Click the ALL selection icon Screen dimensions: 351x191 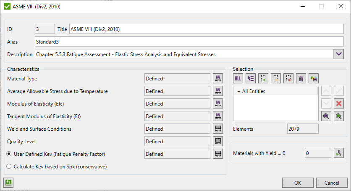tap(238, 78)
